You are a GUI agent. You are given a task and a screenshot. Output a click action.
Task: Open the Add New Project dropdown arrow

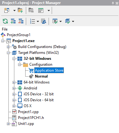14,11
